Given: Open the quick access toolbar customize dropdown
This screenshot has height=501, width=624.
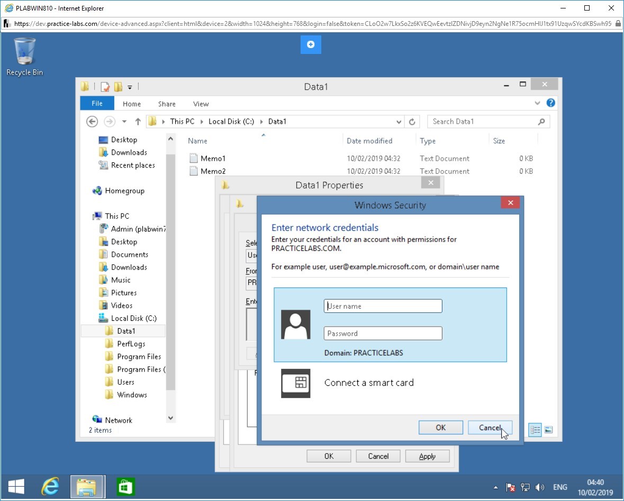Looking at the screenshot, I should (x=130, y=87).
